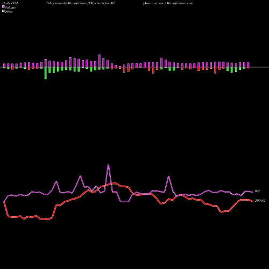
Task: Click the '209.62' price end label
Action: pyautogui.click(x=260, y=201)
